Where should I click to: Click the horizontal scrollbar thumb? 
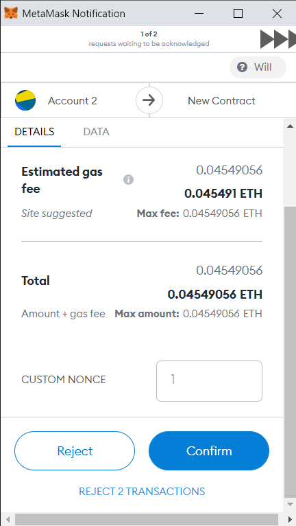[x=147, y=520]
